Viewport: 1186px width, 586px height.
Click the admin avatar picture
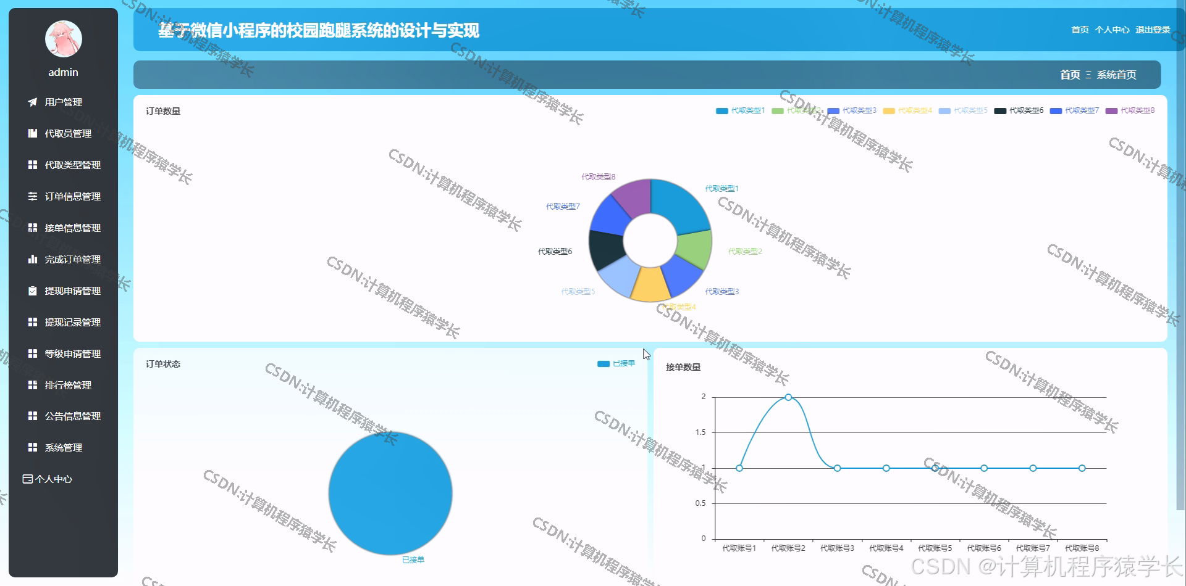click(x=64, y=39)
